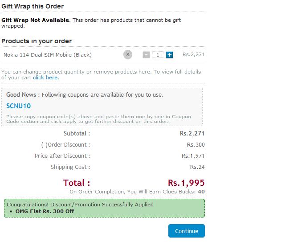The width and height of the screenshot is (285, 242).
Task: Click the Price after Discount Rs.1,971
Action: coord(193,156)
